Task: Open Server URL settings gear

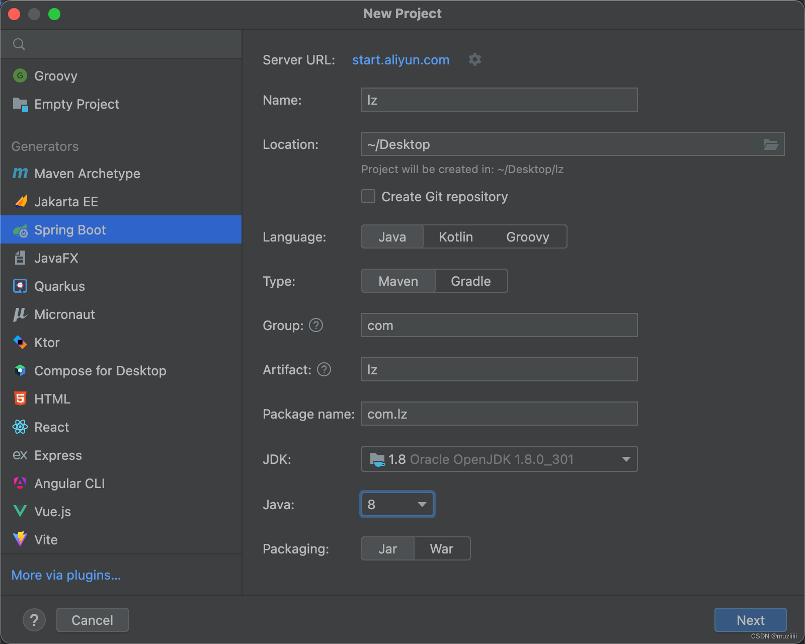Action: pyautogui.click(x=474, y=60)
